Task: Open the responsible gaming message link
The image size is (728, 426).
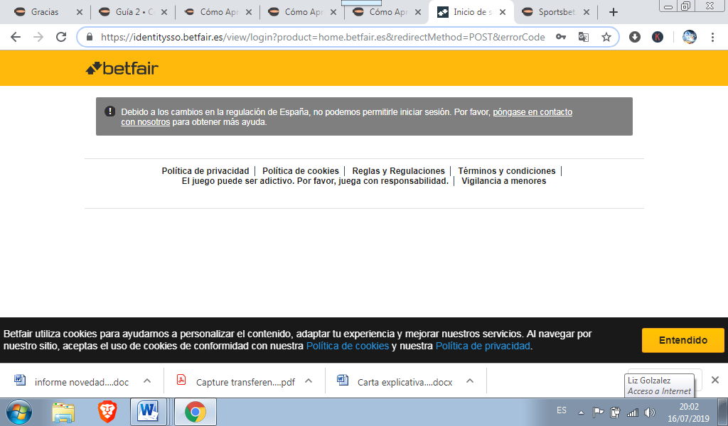Action: [315, 181]
